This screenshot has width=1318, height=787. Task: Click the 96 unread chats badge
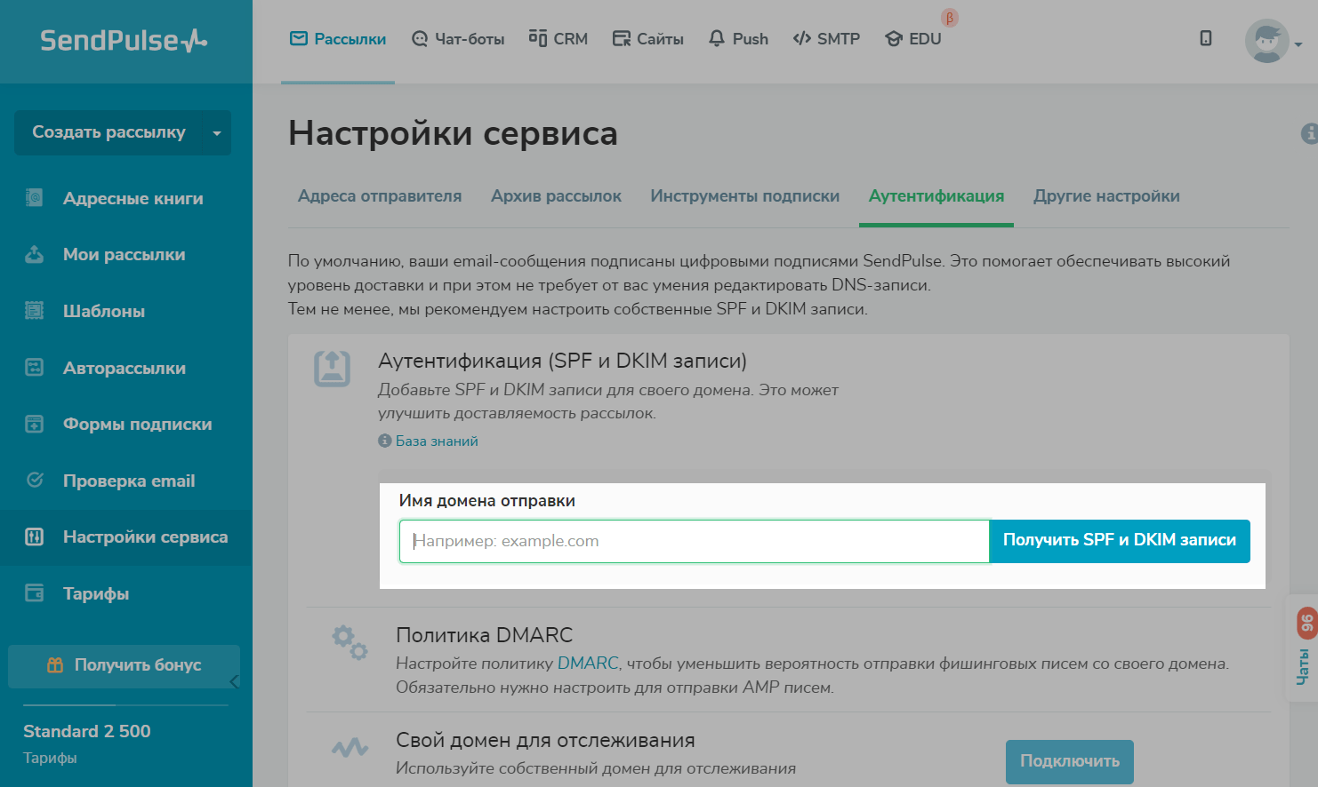pos(1306,622)
